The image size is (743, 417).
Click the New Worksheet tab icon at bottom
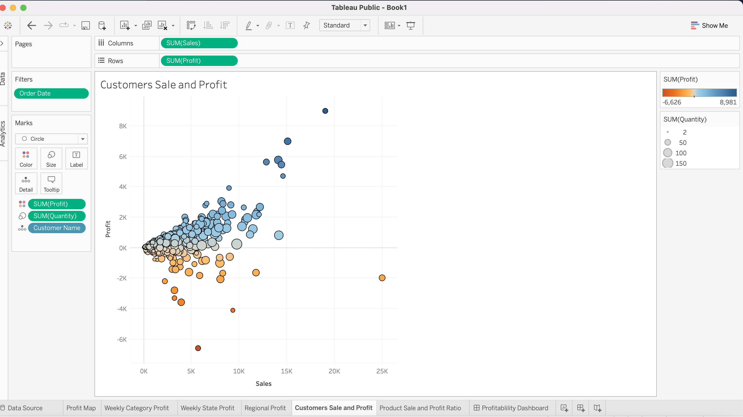(564, 408)
